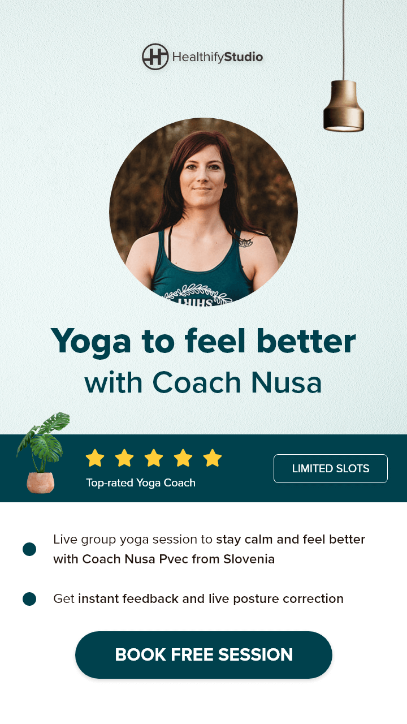The image size is (407, 724).
Task: Select the fifth rating star
Action: [x=213, y=458]
